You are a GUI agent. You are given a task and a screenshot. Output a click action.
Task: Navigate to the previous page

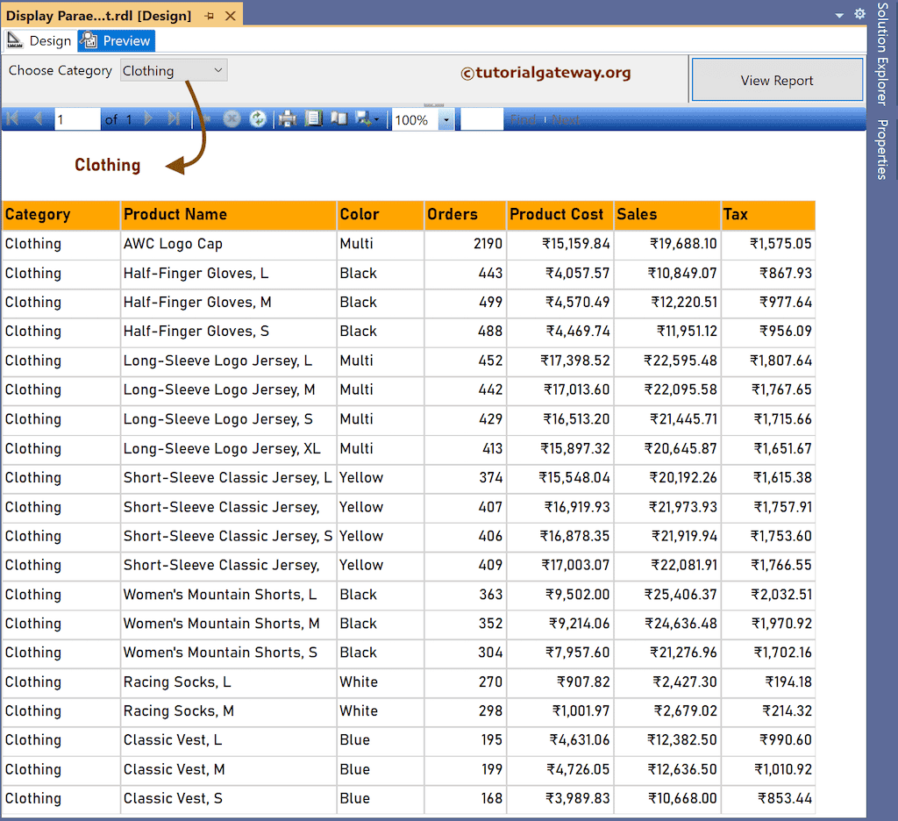click(x=38, y=119)
